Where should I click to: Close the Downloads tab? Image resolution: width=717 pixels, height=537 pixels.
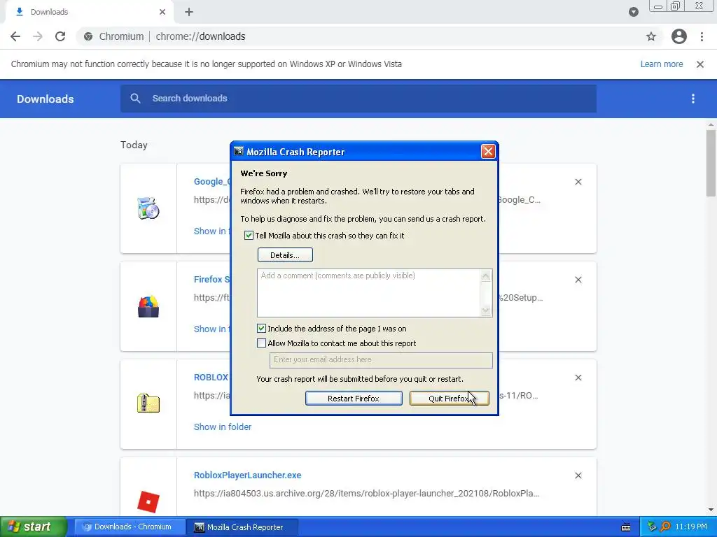tap(162, 12)
